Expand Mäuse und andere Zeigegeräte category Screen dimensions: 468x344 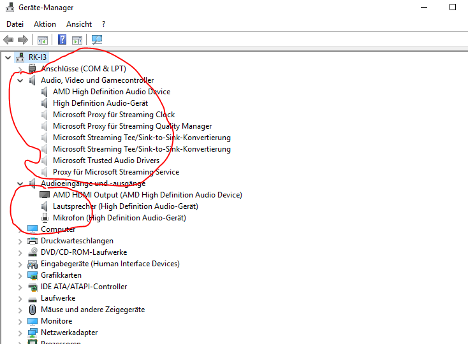point(20,310)
